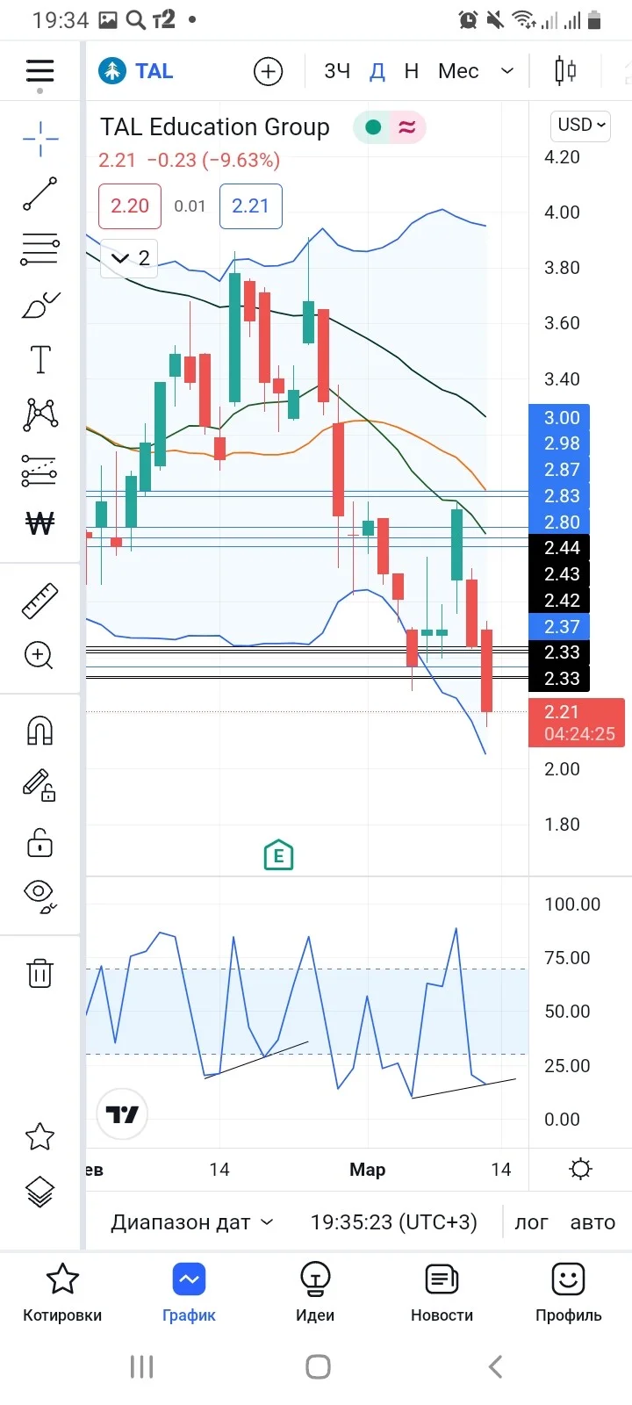Select the brush drawing tool
Image resolution: width=632 pixels, height=1405 pixels.
click(39, 305)
